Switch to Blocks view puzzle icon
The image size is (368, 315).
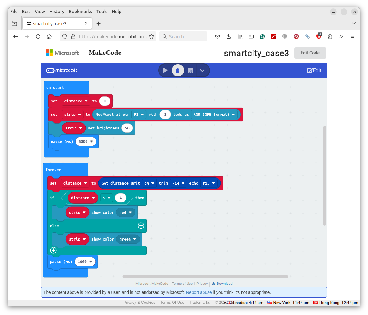(x=178, y=70)
